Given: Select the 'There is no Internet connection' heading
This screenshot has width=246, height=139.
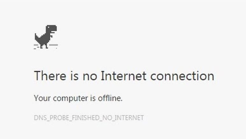Looking at the screenshot, I should pos(124,76).
